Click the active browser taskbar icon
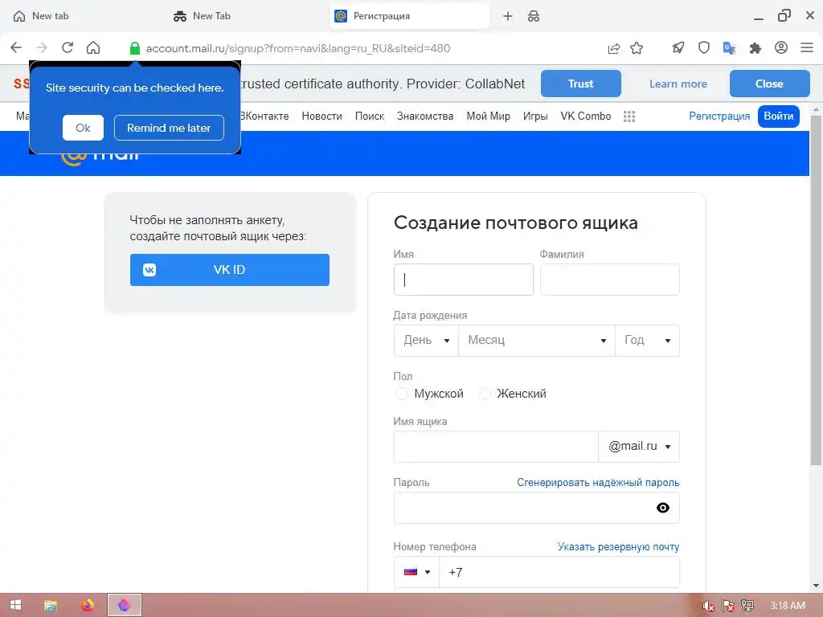The height and width of the screenshot is (617, 823). pyautogui.click(x=125, y=606)
